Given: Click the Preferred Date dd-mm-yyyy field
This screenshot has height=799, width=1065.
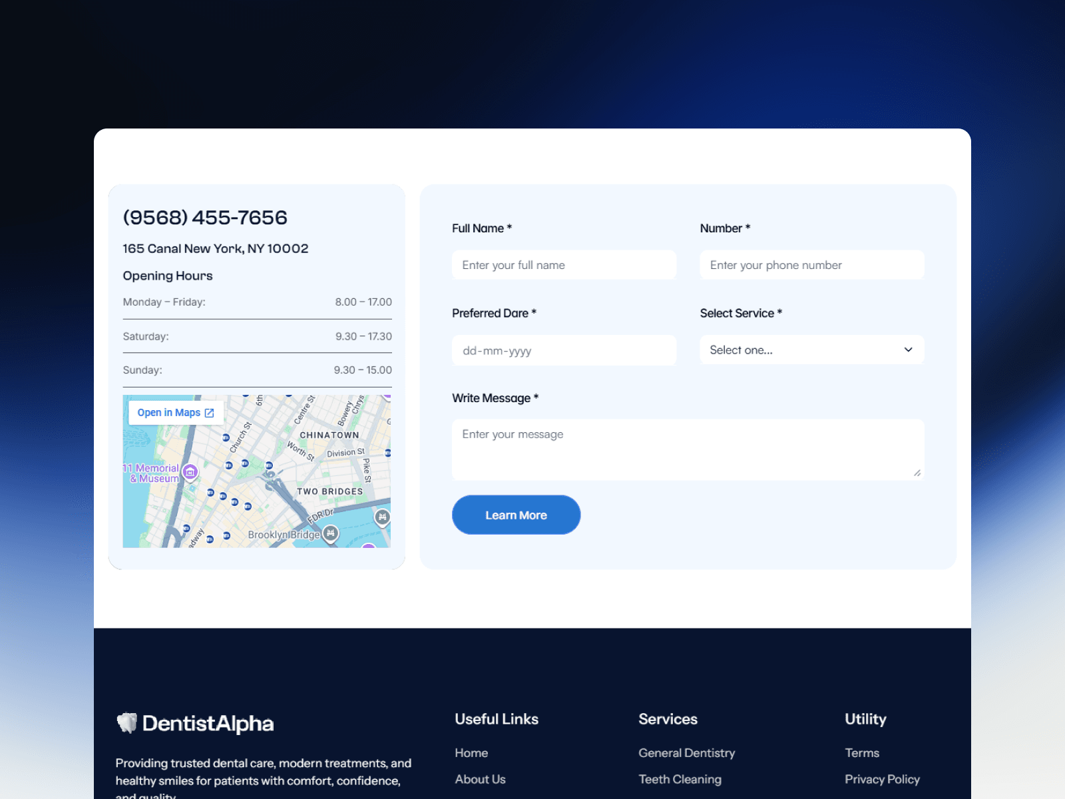Looking at the screenshot, I should click(564, 350).
